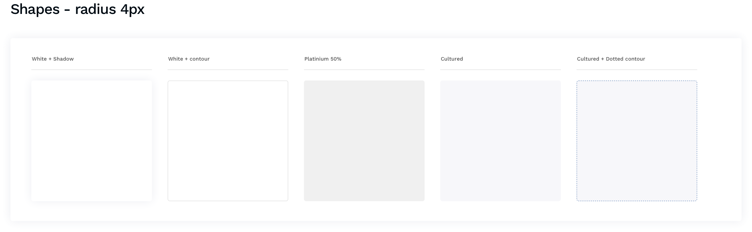Pick the Platinium 50% gray square
The height and width of the screenshot is (232, 752).
364,141
